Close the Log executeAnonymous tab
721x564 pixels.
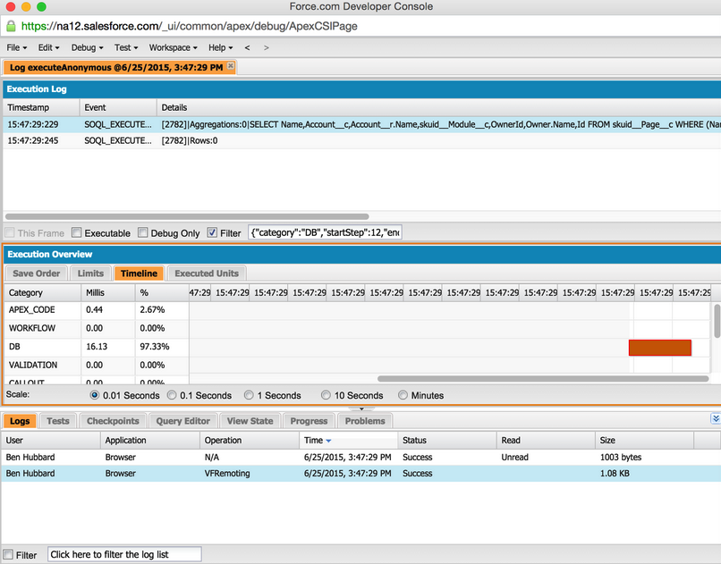(x=231, y=66)
